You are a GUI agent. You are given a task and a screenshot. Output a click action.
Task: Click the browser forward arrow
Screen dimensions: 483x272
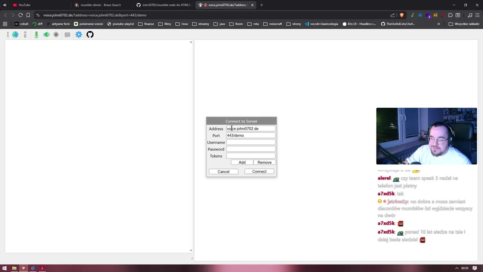point(13,15)
